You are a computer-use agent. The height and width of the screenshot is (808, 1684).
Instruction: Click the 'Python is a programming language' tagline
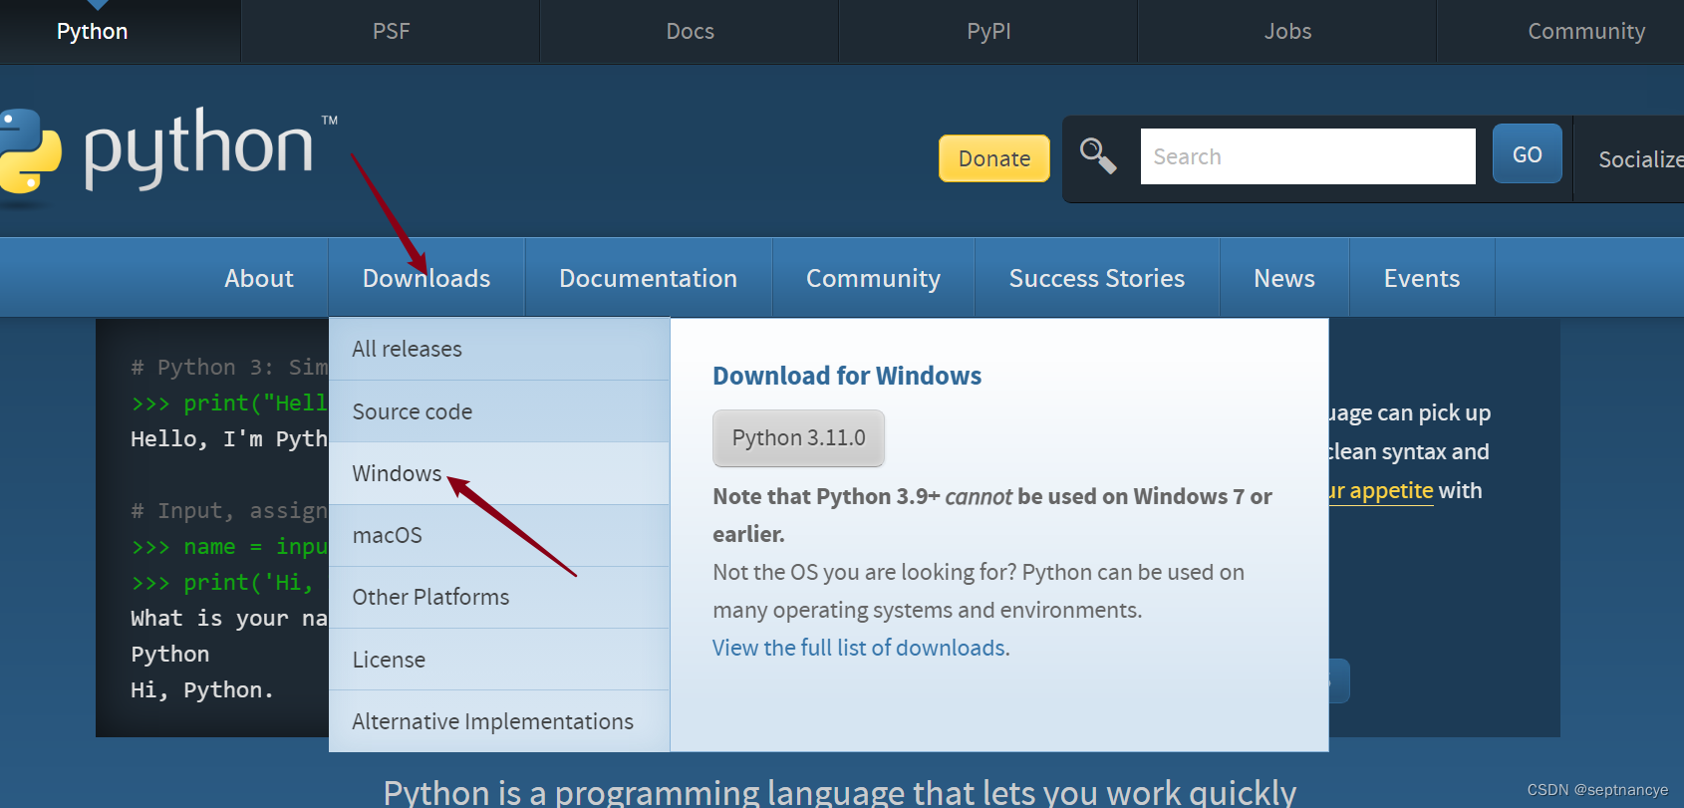(x=840, y=792)
